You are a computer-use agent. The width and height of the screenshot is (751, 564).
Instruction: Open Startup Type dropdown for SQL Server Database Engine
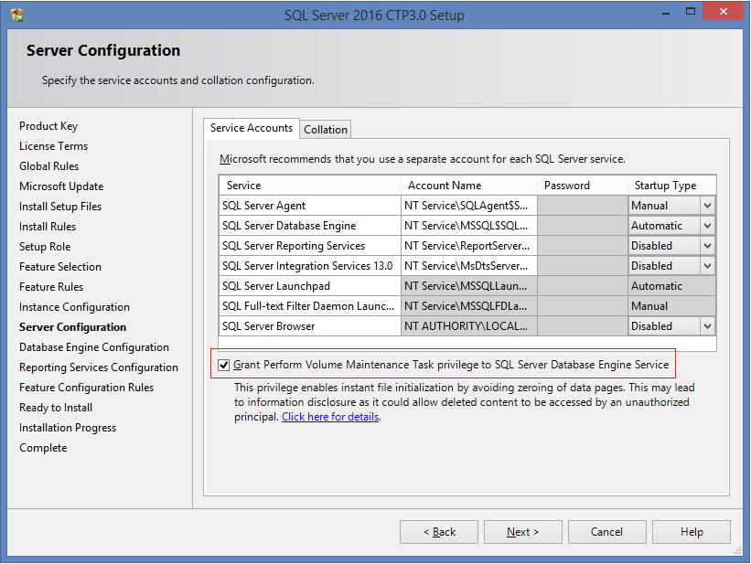[x=707, y=226]
